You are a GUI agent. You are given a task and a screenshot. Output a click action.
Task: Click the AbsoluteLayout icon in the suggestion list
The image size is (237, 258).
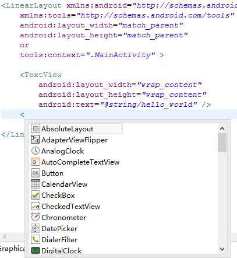(36, 129)
